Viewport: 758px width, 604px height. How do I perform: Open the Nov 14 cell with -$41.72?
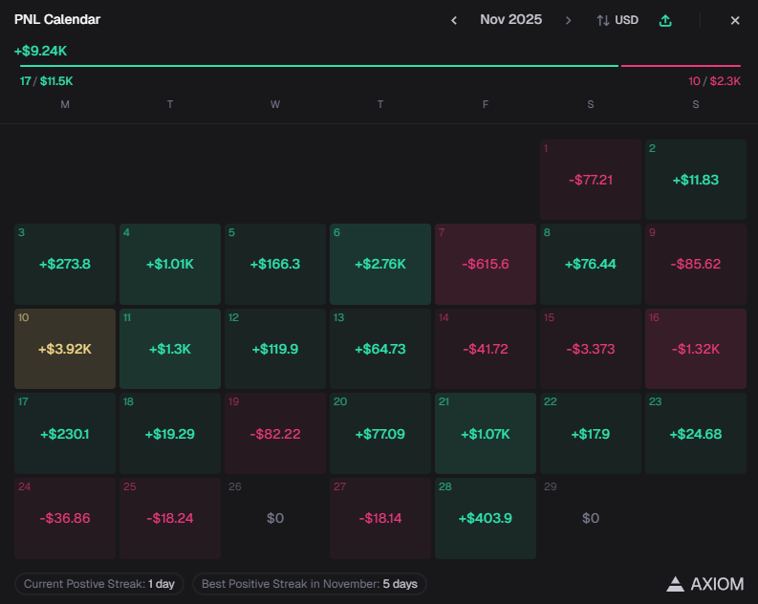[x=486, y=349]
